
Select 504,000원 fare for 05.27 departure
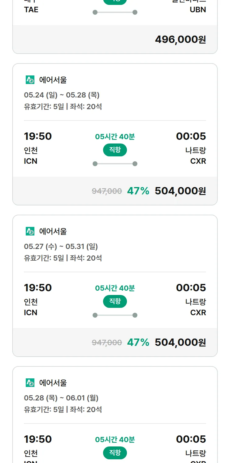[x=180, y=342]
